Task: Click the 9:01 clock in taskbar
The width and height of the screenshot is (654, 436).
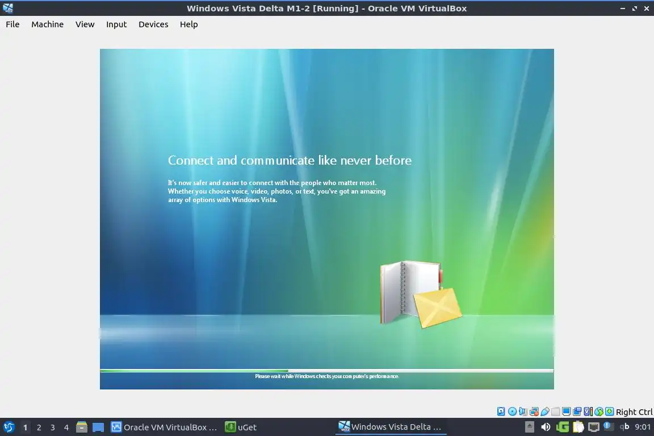Action: click(642, 427)
